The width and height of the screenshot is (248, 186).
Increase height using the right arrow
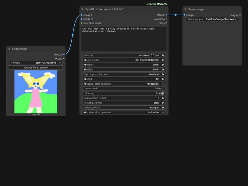coord(163,69)
